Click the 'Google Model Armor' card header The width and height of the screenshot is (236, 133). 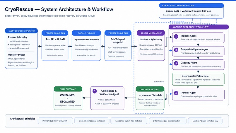[x=151, y=33]
